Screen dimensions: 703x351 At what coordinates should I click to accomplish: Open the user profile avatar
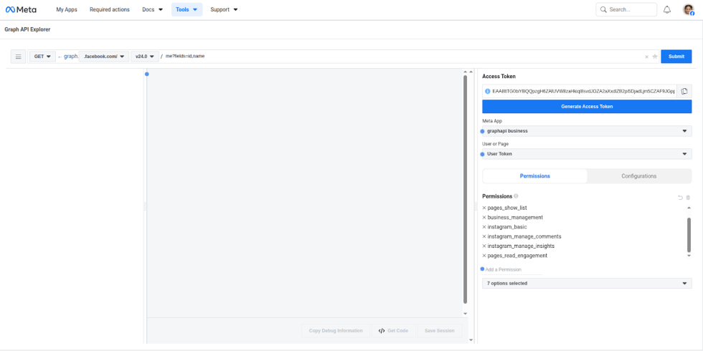click(x=688, y=9)
